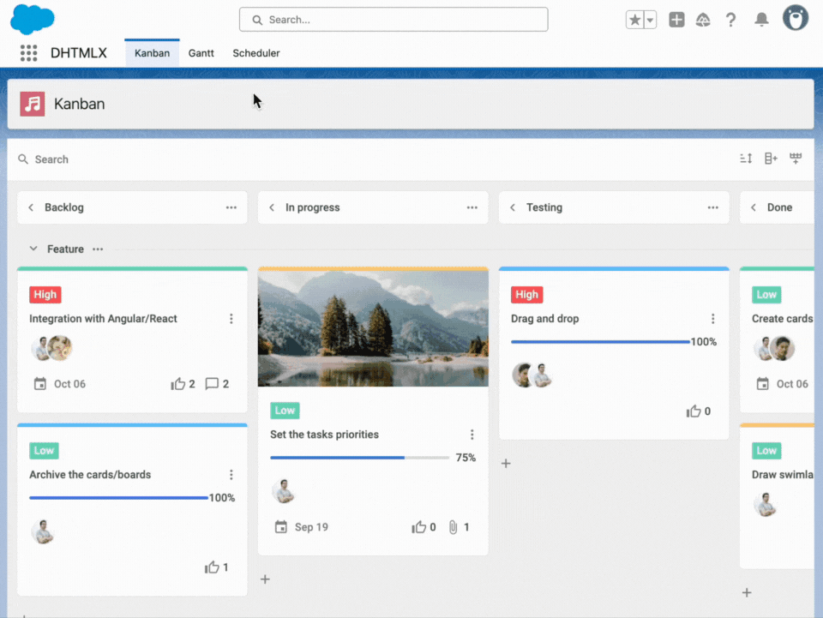Click assignee avatars on Drag and drop card
The image size is (823, 618).
pos(532,375)
